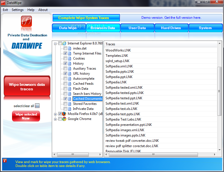Expand the Mozilla Firefox tree node
Image resolution: width=224 pixels, height=172 pixels.
click(55, 114)
